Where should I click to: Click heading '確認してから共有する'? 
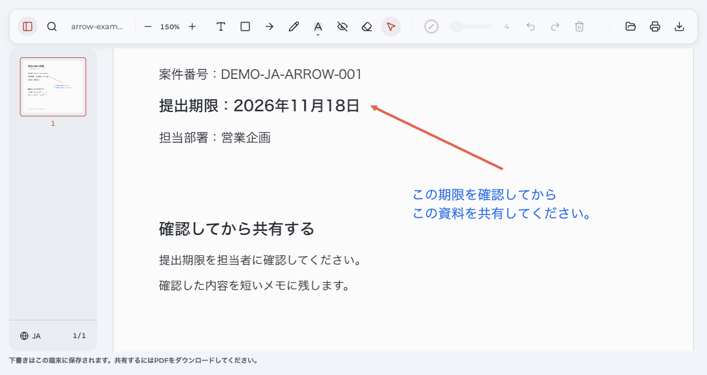click(236, 228)
